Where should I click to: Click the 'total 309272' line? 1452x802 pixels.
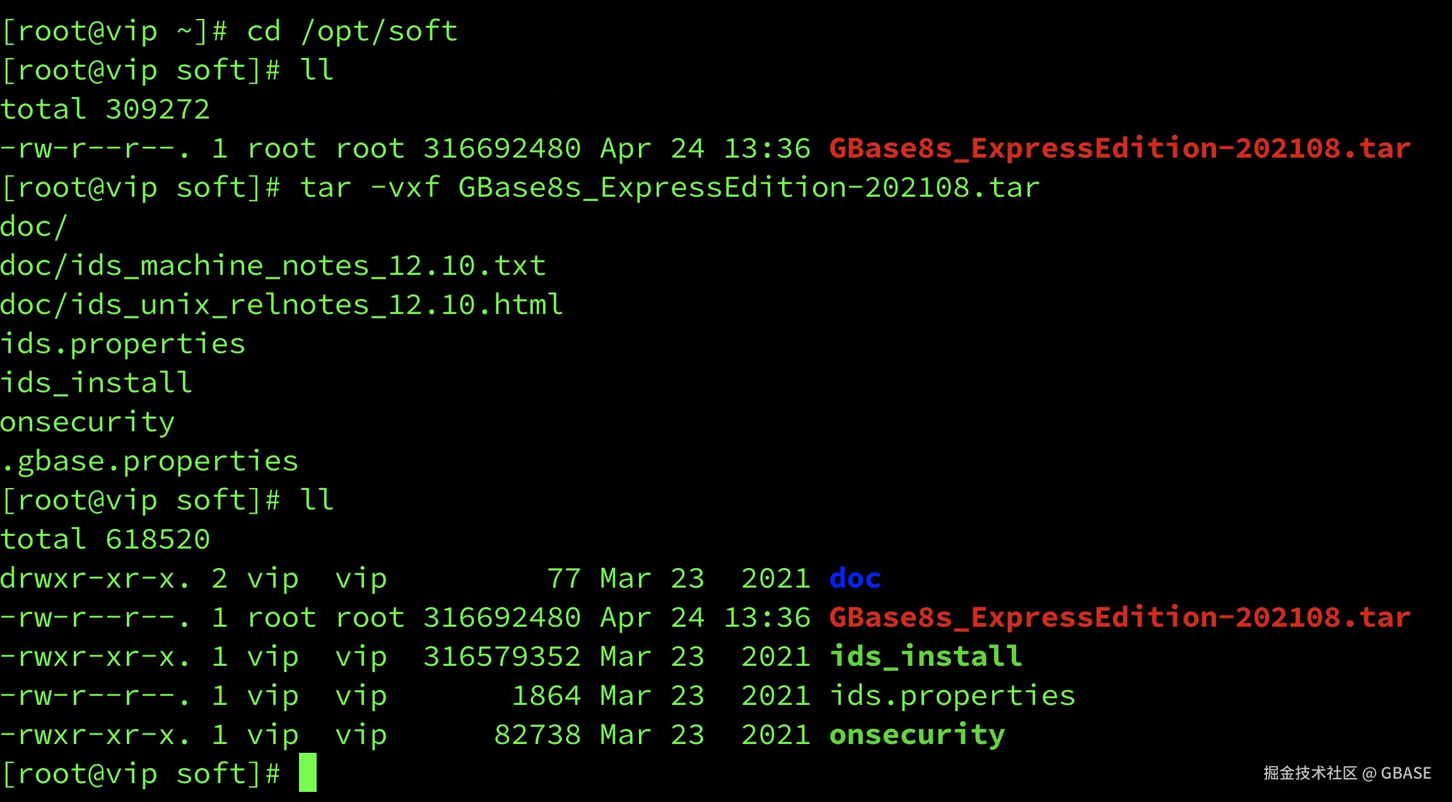tap(105, 109)
